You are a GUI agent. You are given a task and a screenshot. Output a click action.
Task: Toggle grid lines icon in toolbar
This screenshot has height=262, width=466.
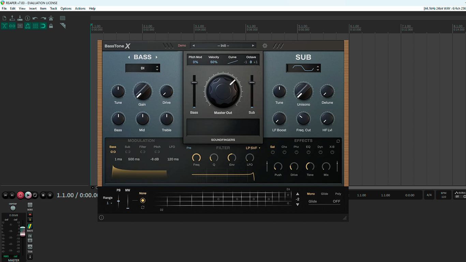pyautogui.click(x=35, y=26)
